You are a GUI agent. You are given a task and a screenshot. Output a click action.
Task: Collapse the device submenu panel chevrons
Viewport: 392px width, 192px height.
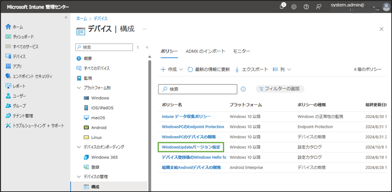pos(147,47)
